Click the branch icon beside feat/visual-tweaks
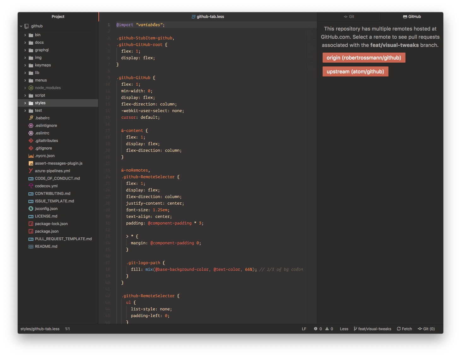Image resolution: width=461 pixels, height=357 pixels. [x=355, y=329]
